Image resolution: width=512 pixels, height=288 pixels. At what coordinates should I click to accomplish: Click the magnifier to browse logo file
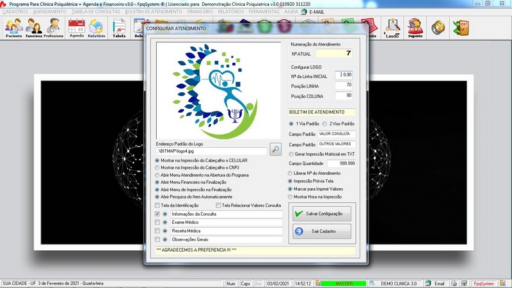(x=275, y=150)
